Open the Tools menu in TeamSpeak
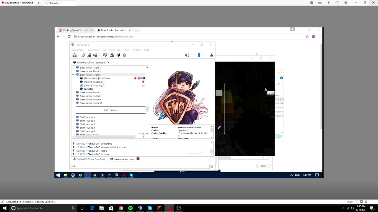The image size is (378, 212). point(127,50)
